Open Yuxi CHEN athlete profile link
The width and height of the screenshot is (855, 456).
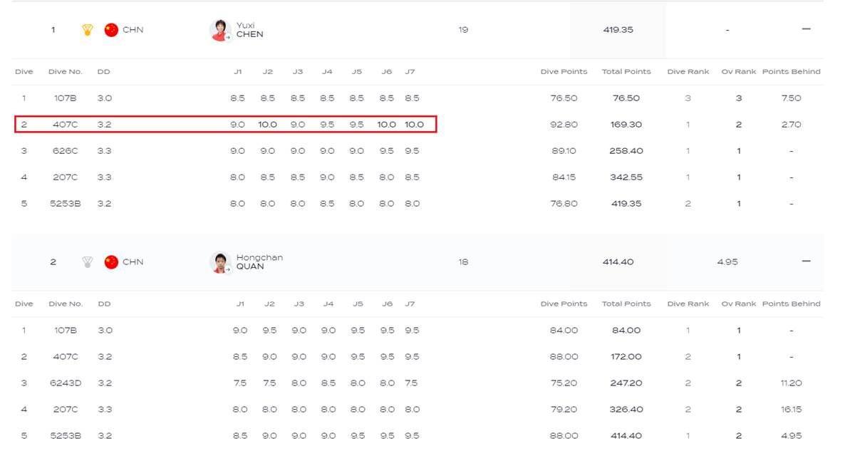(249, 30)
